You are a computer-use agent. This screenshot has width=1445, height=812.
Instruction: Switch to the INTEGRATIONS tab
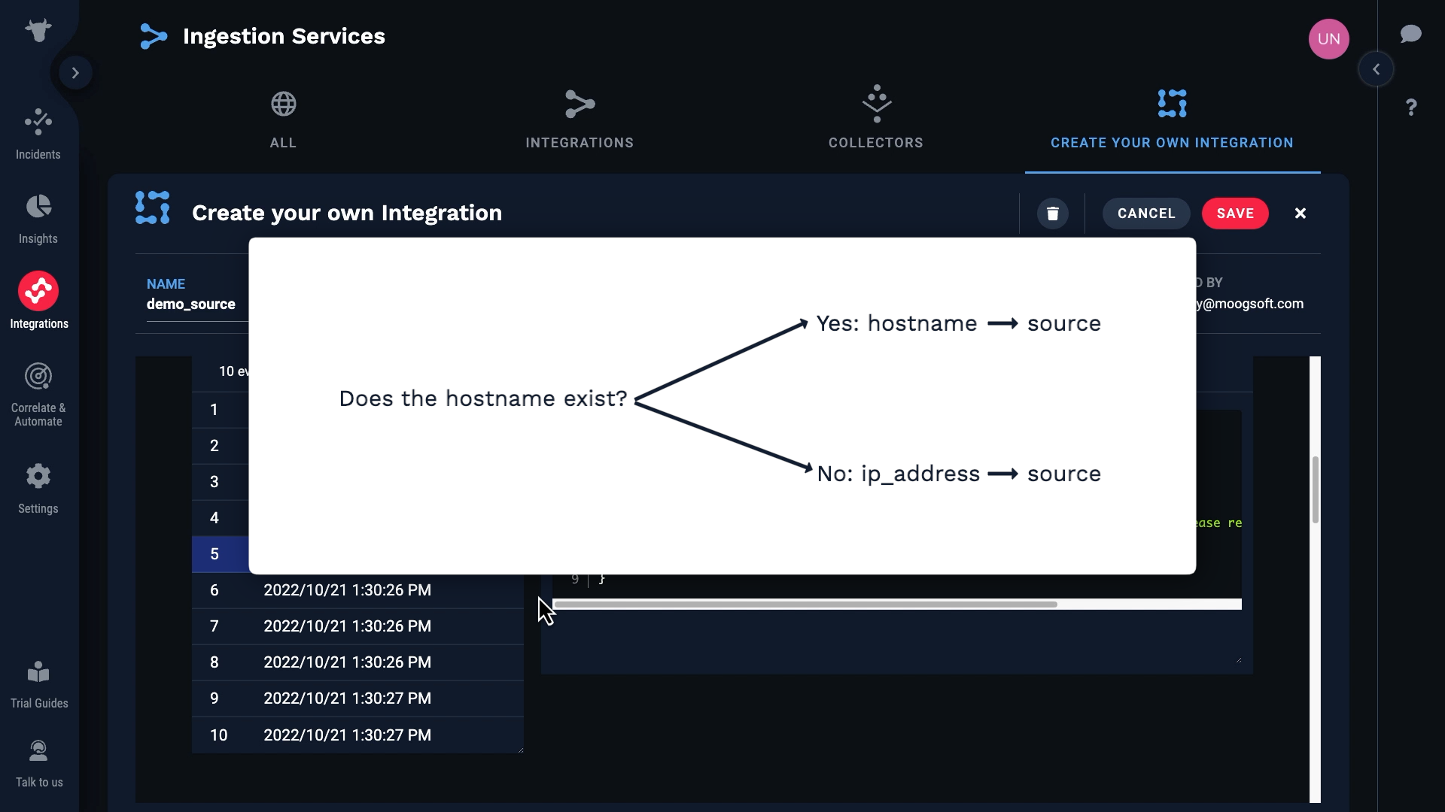[580, 120]
